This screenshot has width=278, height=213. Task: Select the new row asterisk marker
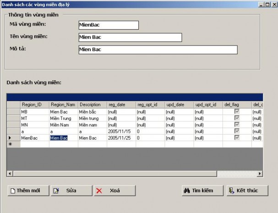10,144
